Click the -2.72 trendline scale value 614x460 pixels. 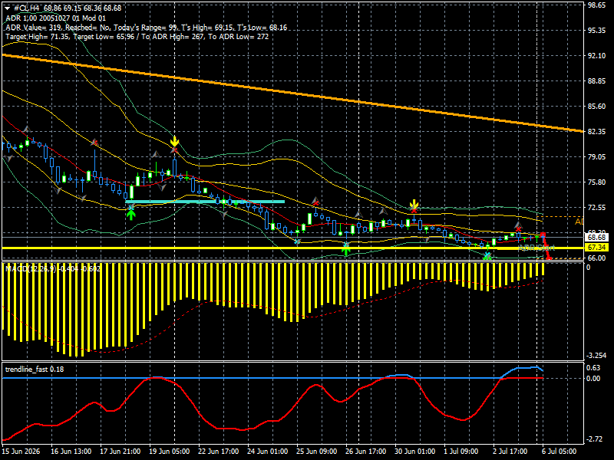coord(594,439)
